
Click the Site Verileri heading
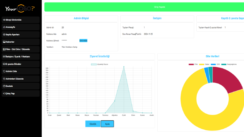click(212, 56)
